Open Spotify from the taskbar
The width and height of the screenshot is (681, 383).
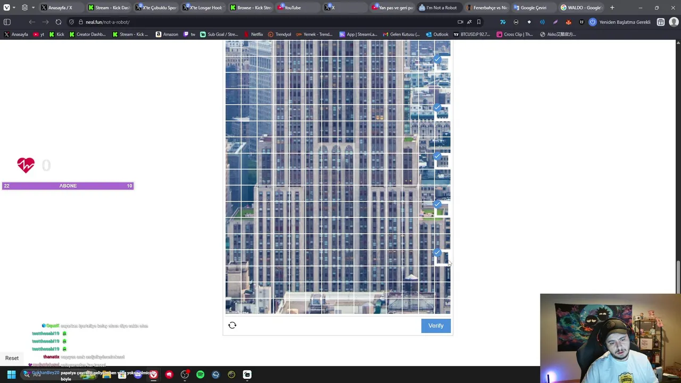(x=200, y=374)
